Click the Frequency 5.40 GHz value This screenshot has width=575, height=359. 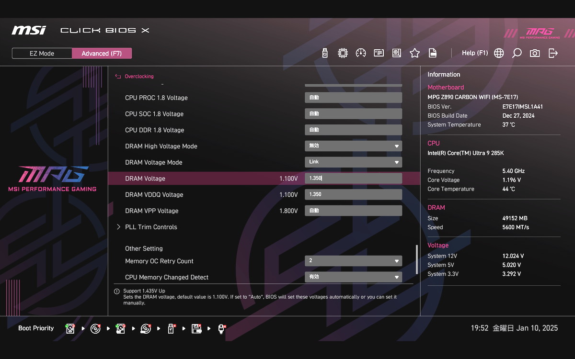click(x=514, y=171)
